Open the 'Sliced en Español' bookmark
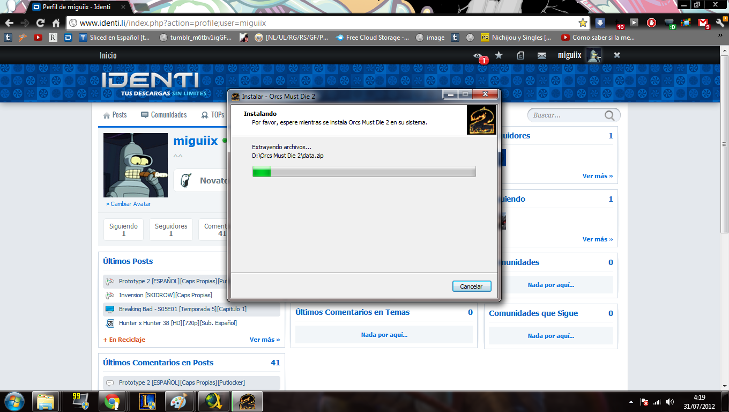This screenshot has height=412, width=729. click(x=115, y=38)
